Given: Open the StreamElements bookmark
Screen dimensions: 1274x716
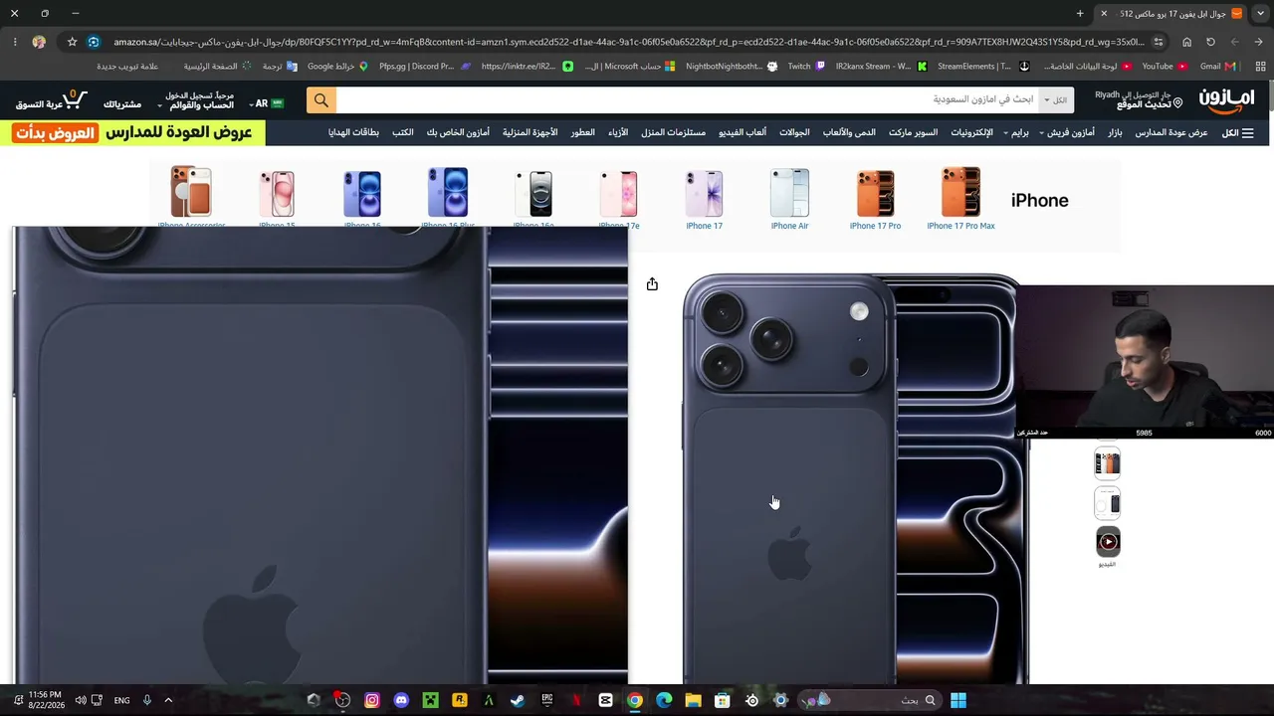Looking at the screenshot, I should [982, 67].
